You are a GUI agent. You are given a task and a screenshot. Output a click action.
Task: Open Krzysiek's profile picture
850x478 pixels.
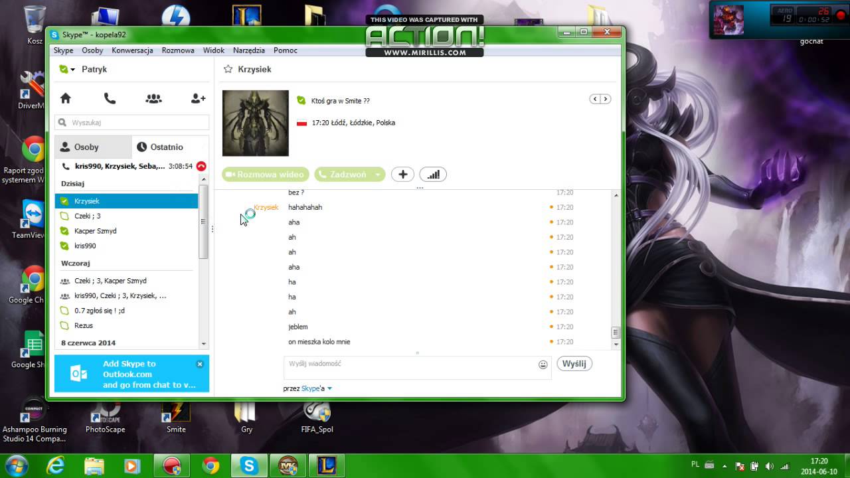tap(255, 123)
